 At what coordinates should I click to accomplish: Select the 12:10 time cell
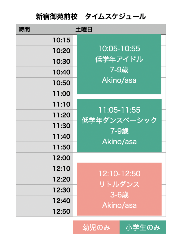point(44,169)
